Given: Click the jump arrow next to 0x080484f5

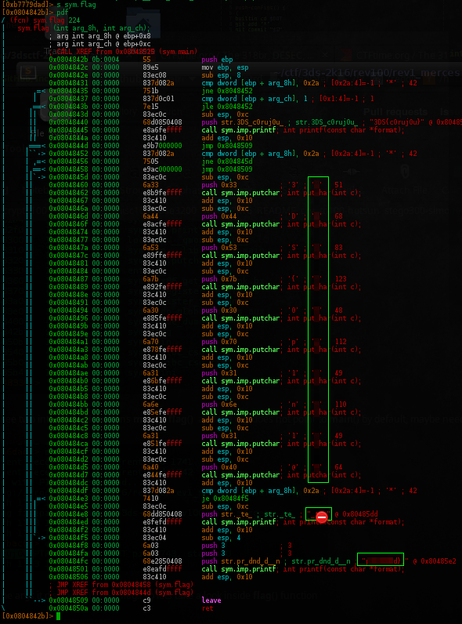Looking at the screenshot, I should 40,538.
